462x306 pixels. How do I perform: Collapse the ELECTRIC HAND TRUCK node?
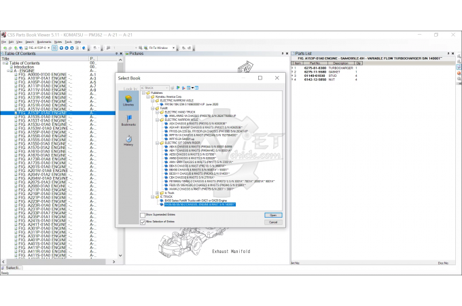158,112
